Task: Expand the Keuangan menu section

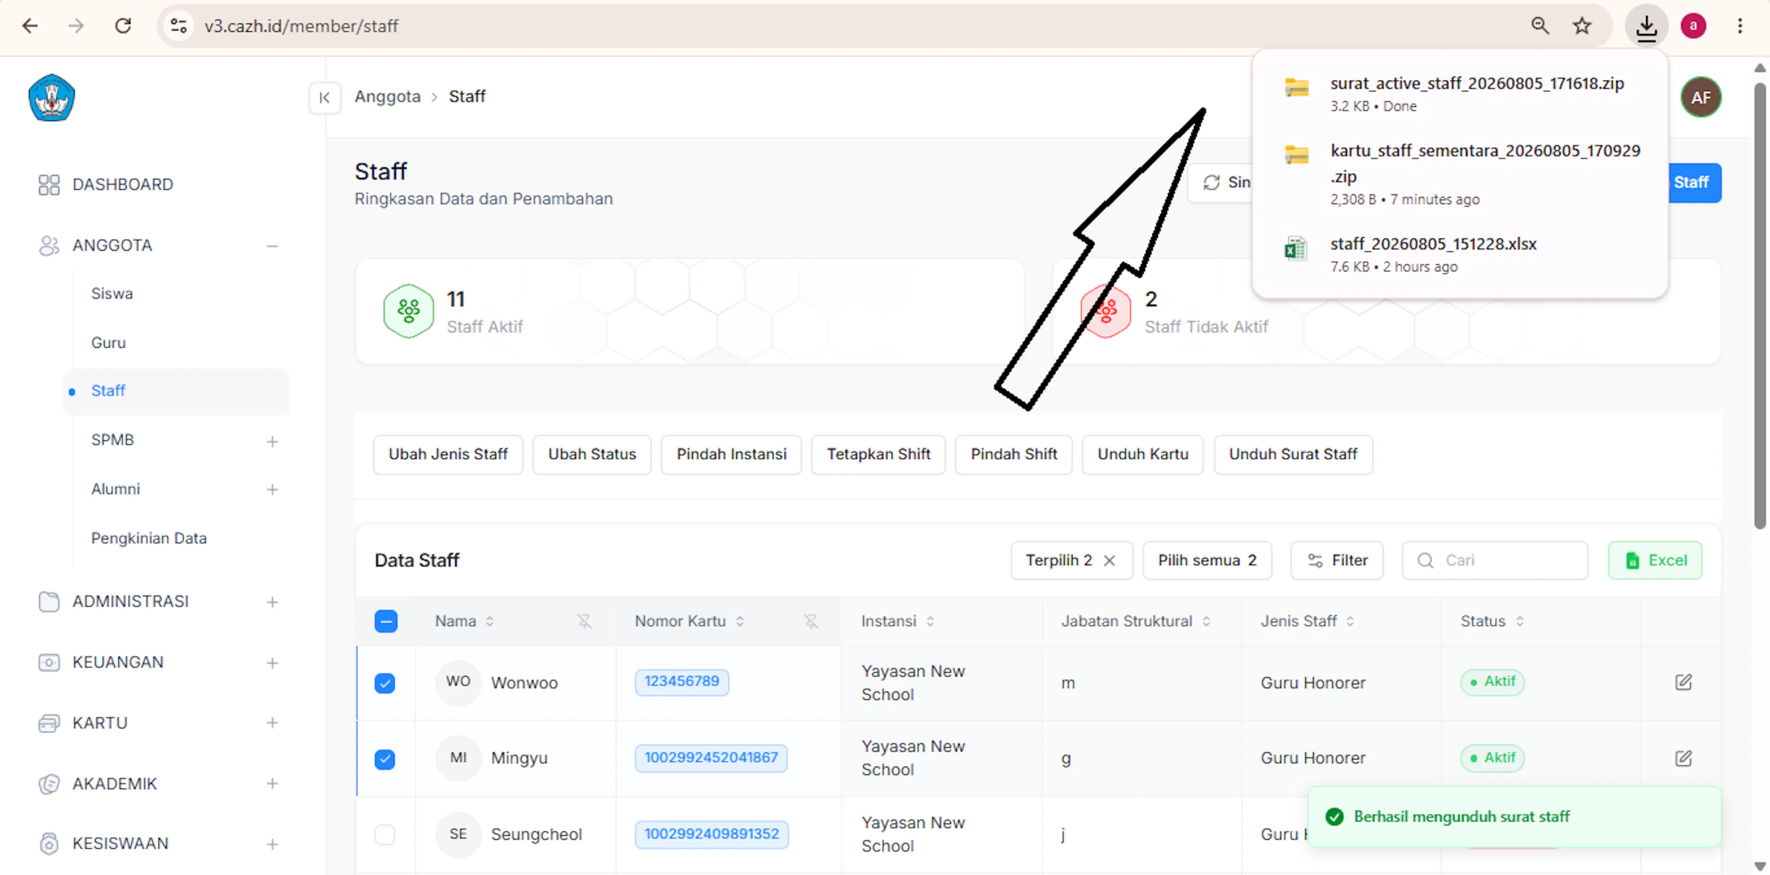Action: click(272, 663)
